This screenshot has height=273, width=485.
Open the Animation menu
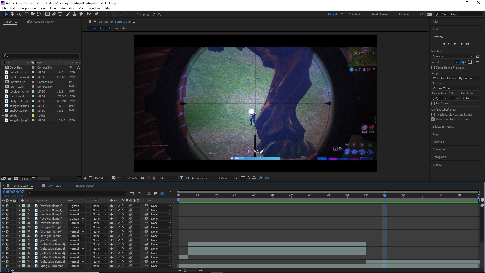pos(68,8)
